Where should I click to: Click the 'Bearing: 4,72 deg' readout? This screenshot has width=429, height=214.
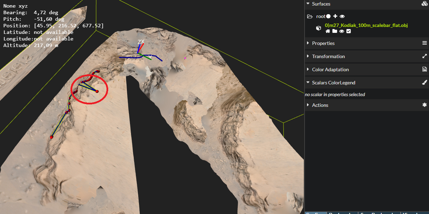(31, 12)
